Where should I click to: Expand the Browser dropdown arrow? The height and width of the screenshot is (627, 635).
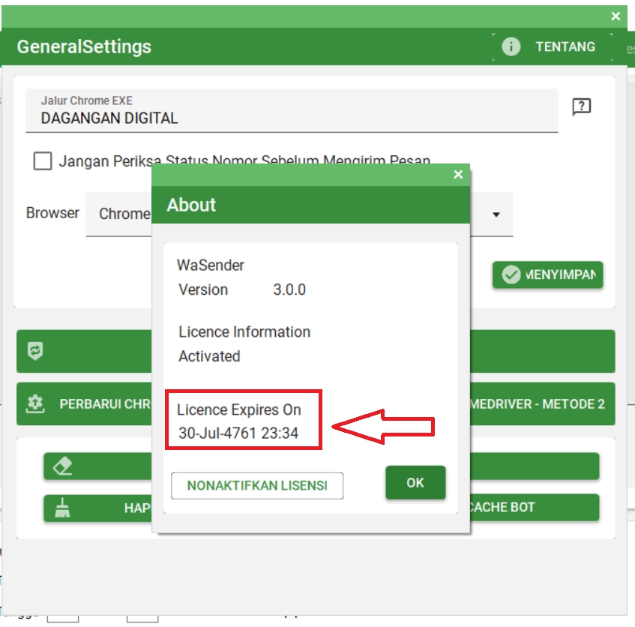click(x=496, y=214)
